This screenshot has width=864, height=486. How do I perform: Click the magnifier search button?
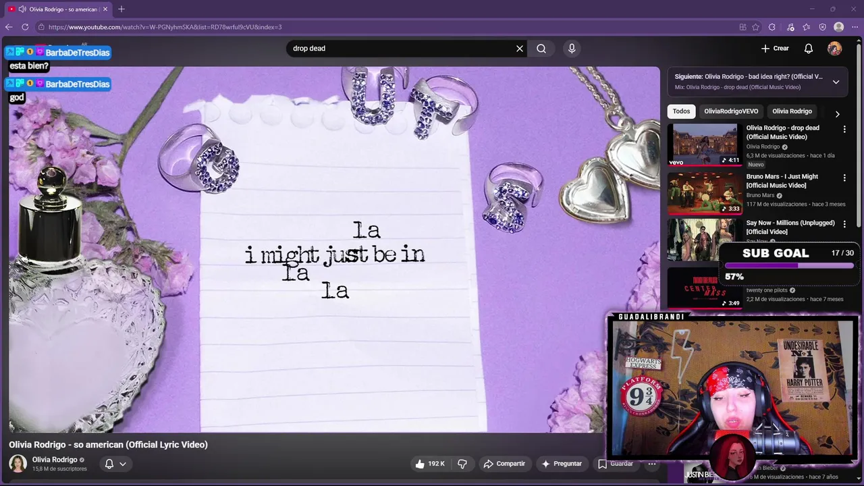click(x=541, y=49)
